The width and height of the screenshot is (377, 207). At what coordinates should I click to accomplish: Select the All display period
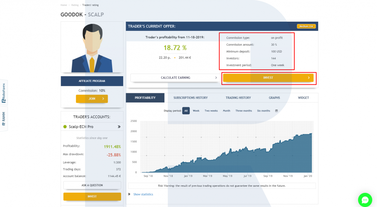(186, 111)
